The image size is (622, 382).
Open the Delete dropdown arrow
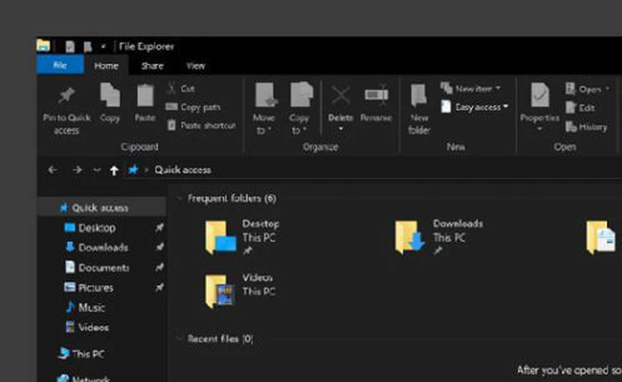pyautogui.click(x=340, y=130)
